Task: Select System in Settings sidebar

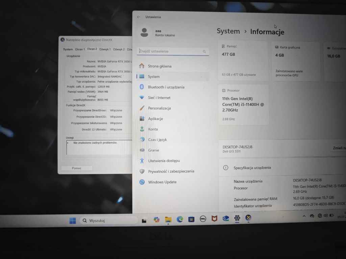Action: [173, 77]
